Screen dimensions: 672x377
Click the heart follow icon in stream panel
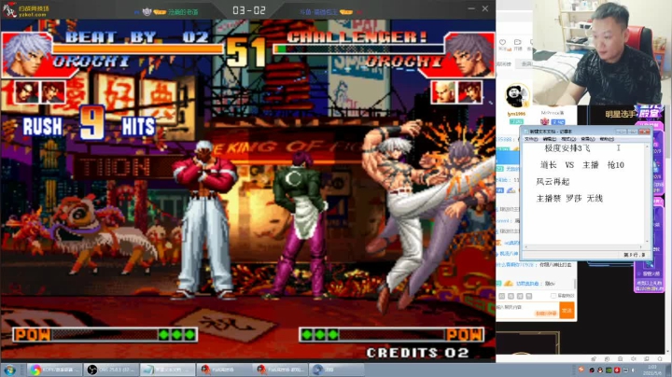pyautogui.click(x=503, y=42)
